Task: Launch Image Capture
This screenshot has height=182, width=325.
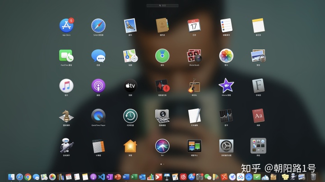Action: coord(162,116)
